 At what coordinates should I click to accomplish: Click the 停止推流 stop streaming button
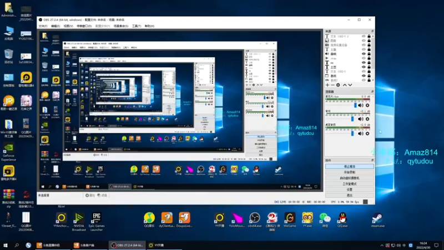point(350,166)
